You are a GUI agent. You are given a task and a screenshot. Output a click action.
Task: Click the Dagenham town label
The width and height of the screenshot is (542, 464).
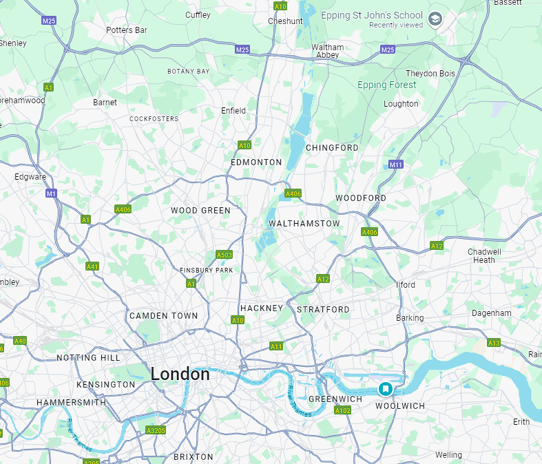[492, 313]
